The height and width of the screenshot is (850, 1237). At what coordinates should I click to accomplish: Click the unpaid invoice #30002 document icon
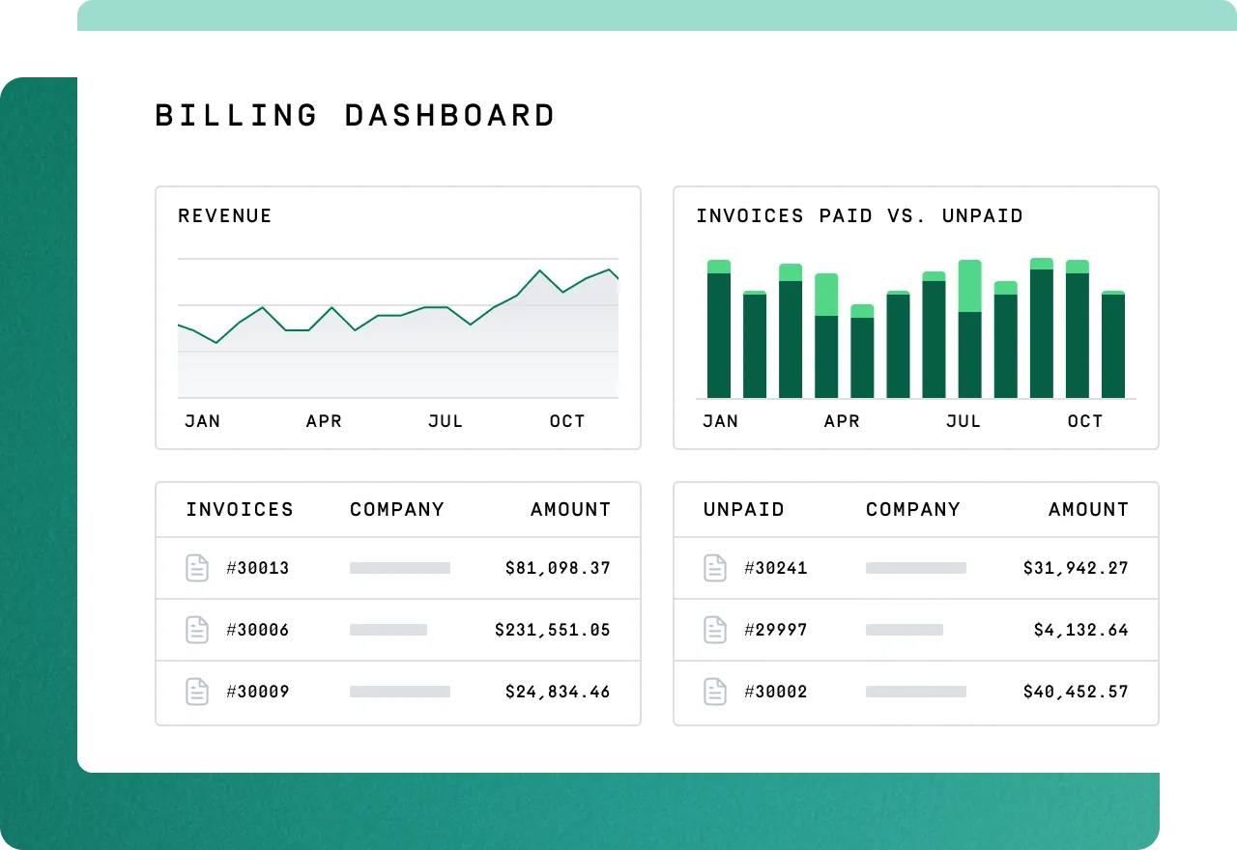click(x=715, y=692)
